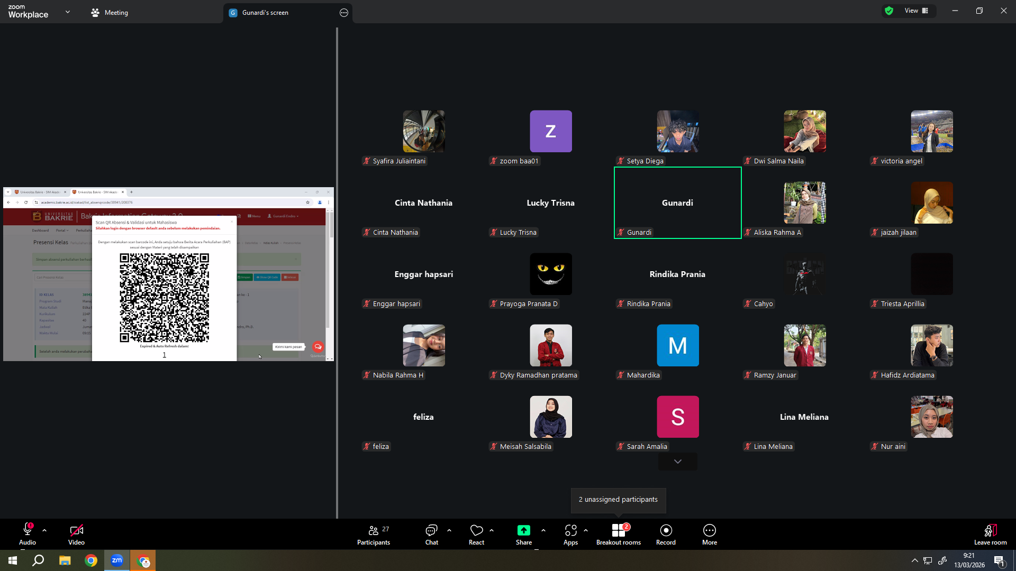Select Dyky Ramadhan pratama's profile picture
The width and height of the screenshot is (1016, 571).
click(551, 345)
